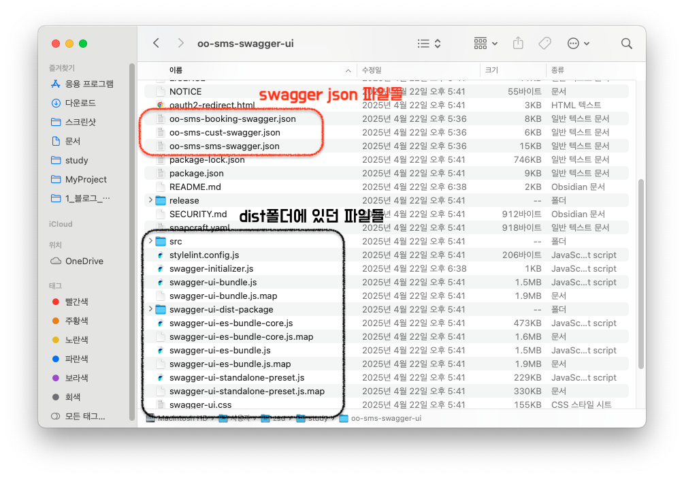
Task: Sort by the 수정일 column header
Action: pos(372,70)
